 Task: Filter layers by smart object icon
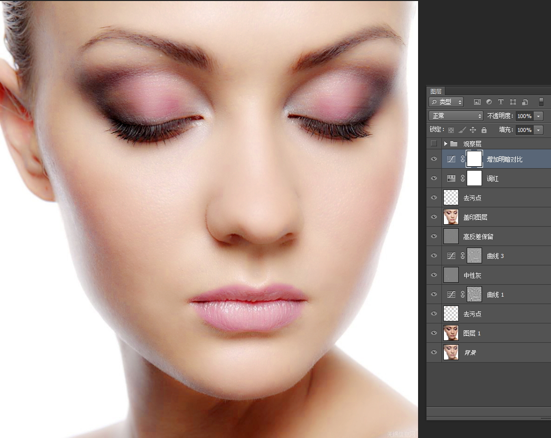click(x=525, y=102)
